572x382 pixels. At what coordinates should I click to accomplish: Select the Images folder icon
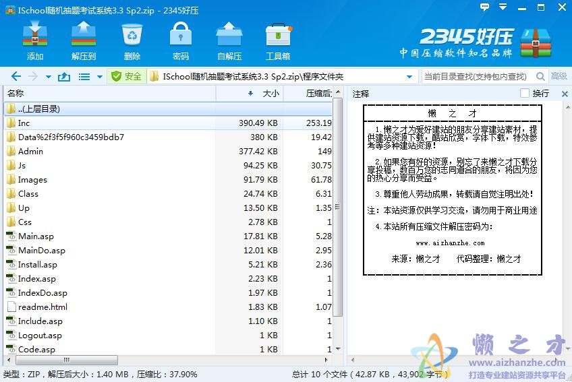11,179
